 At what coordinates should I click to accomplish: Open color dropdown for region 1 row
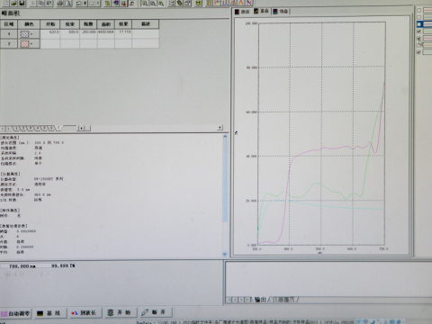tap(31, 34)
